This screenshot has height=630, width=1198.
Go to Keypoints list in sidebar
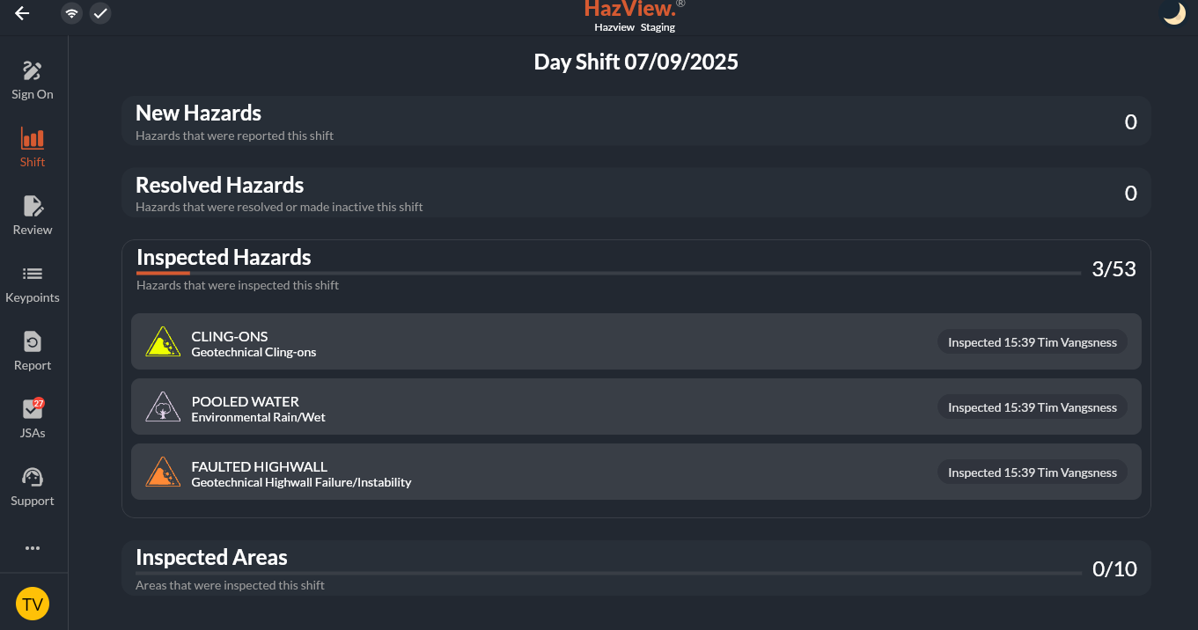33,283
